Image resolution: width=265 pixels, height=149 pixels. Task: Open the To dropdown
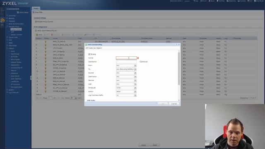coord(135,69)
